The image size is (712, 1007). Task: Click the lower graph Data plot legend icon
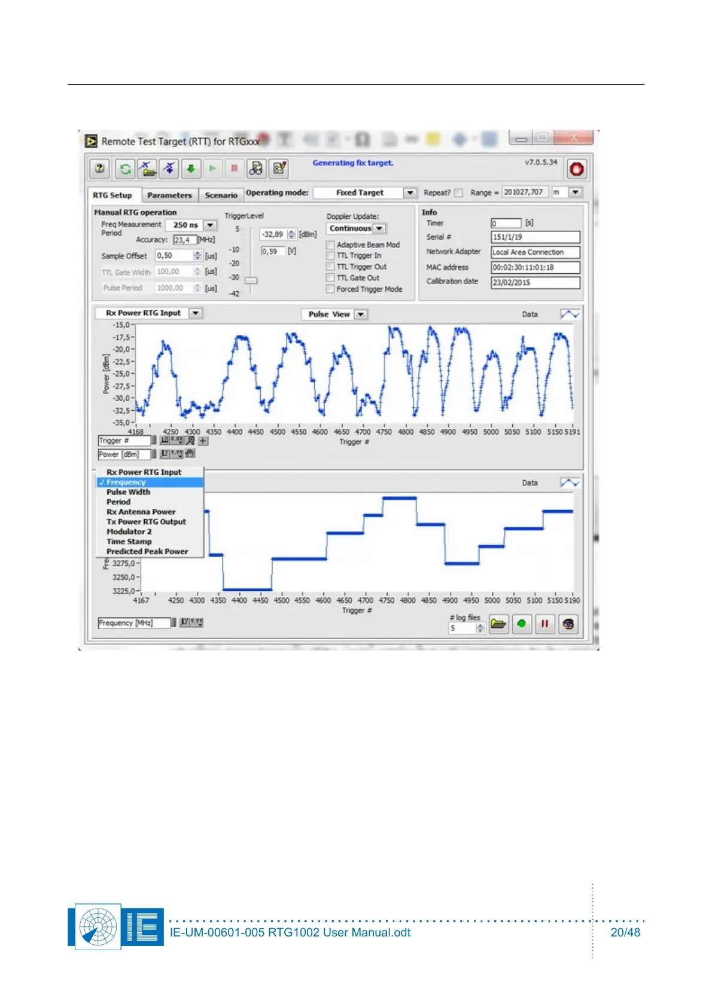(x=570, y=483)
